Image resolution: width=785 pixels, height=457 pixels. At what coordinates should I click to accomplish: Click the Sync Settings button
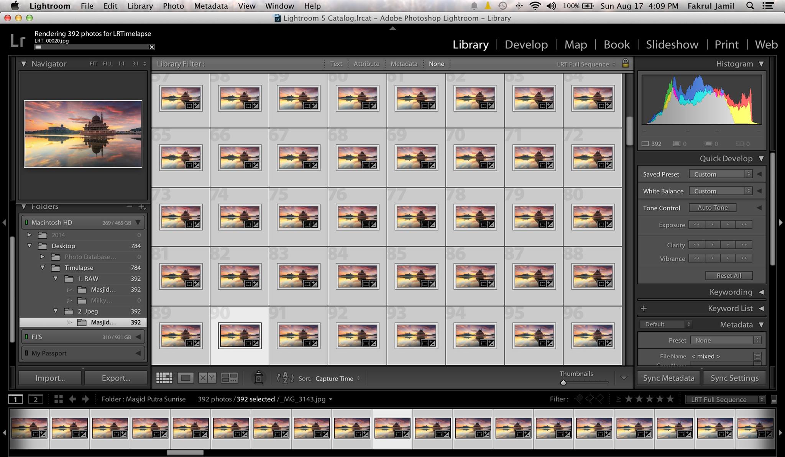coord(734,378)
